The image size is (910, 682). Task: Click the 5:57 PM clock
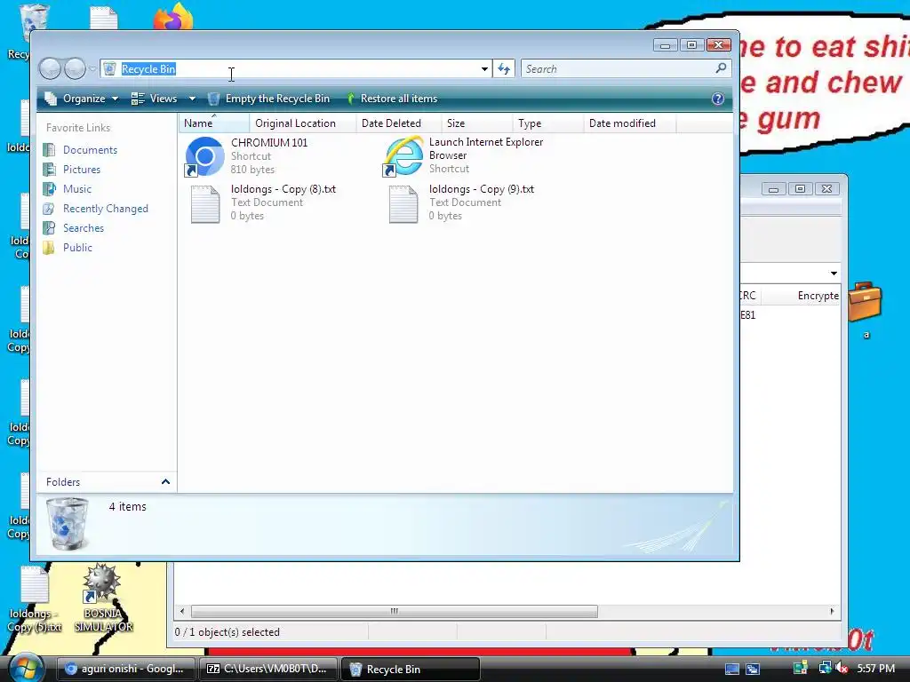(x=875, y=669)
